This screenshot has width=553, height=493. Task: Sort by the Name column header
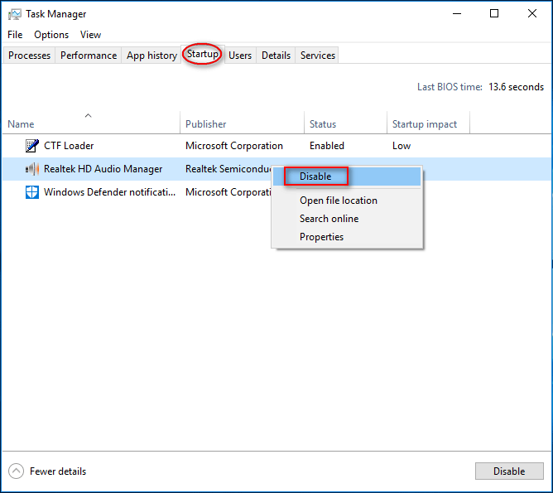[x=91, y=123]
